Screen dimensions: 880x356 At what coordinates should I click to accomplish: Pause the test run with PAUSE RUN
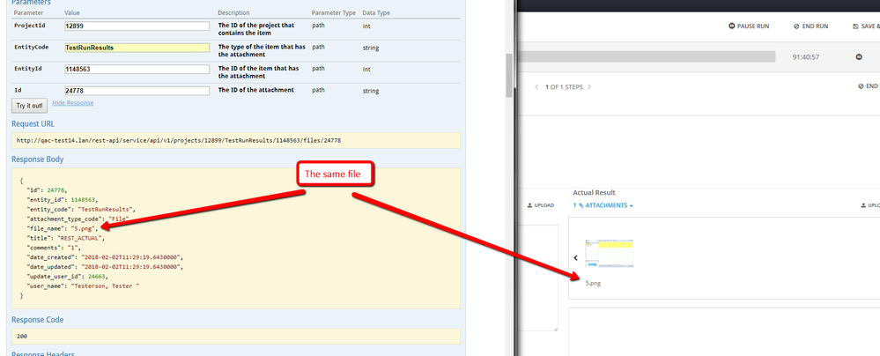point(749,26)
